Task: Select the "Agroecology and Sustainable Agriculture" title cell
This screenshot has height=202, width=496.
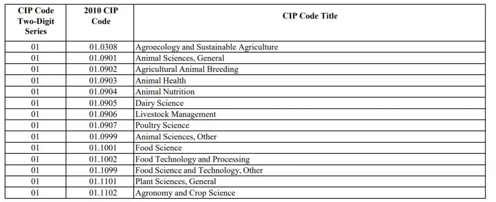Action: point(207,47)
